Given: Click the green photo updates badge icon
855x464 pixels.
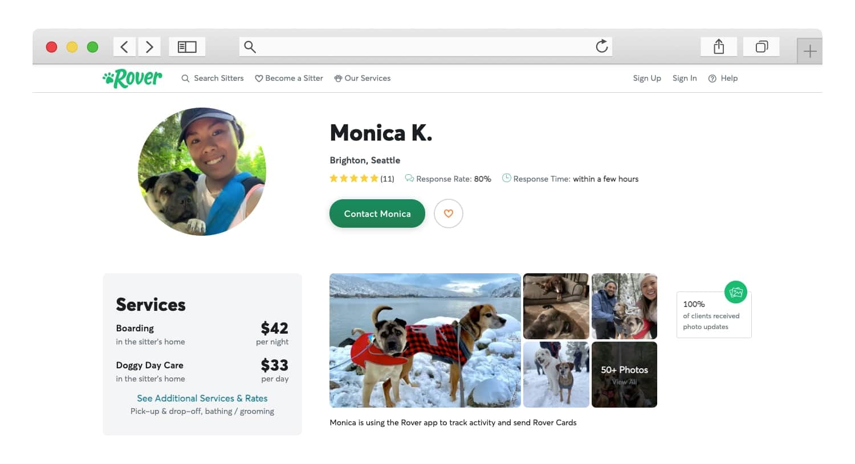Looking at the screenshot, I should pos(735,292).
